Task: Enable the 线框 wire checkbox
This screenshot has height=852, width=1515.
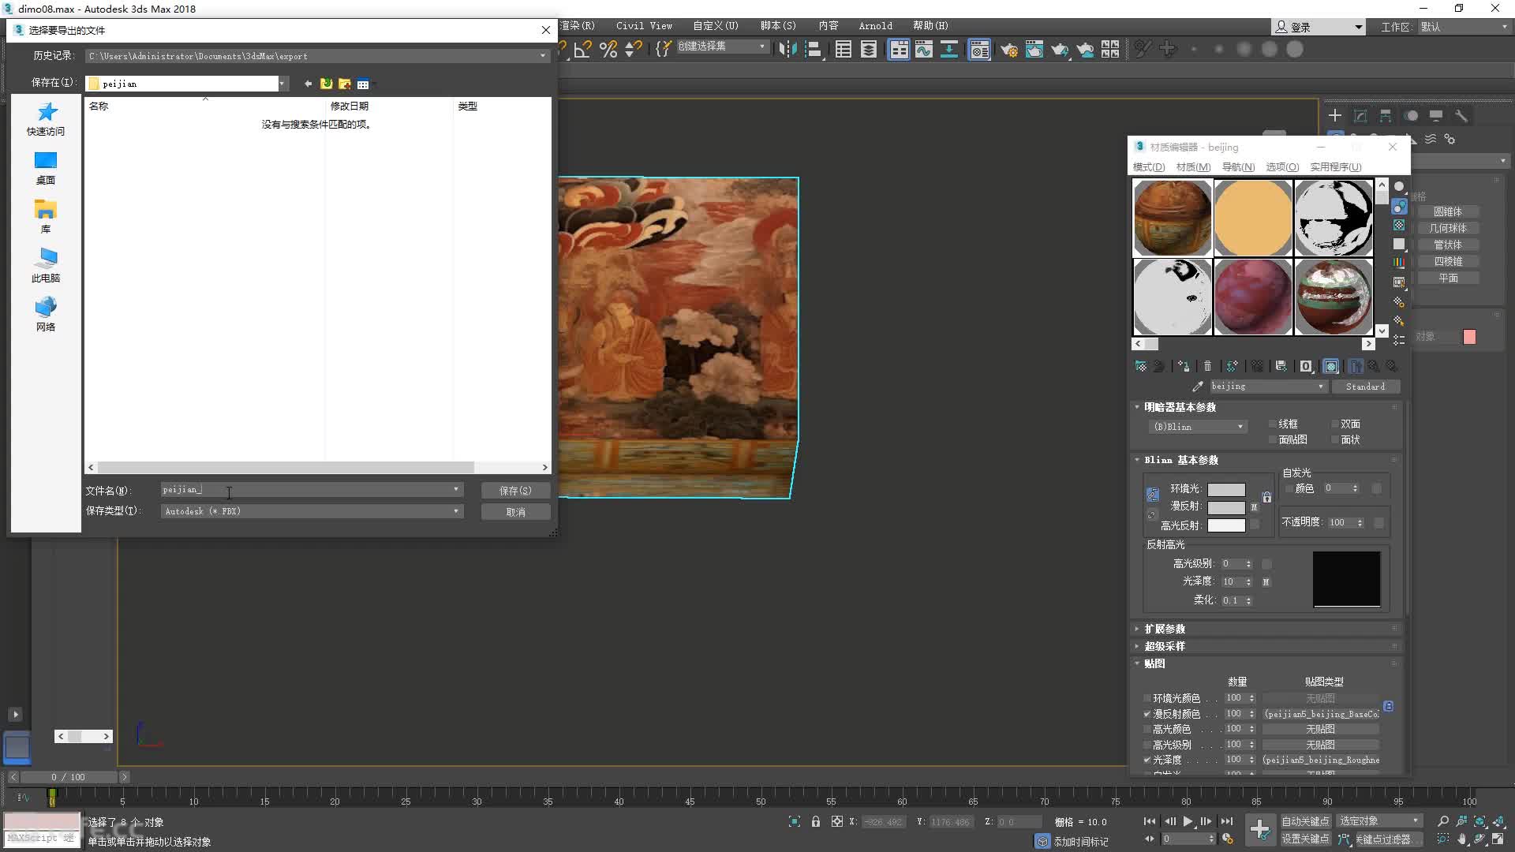Action: coord(1272,424)
